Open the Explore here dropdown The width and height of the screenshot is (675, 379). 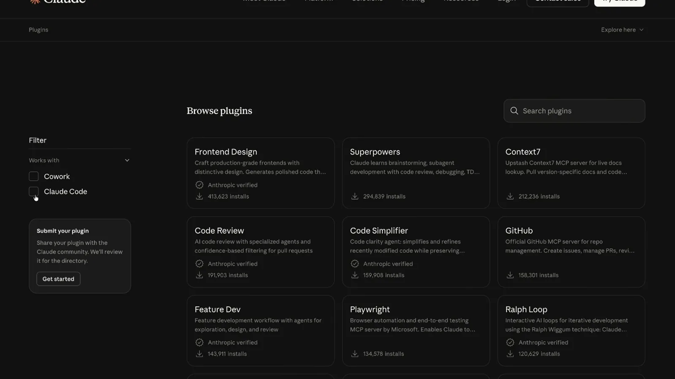[x=622, y=30]
